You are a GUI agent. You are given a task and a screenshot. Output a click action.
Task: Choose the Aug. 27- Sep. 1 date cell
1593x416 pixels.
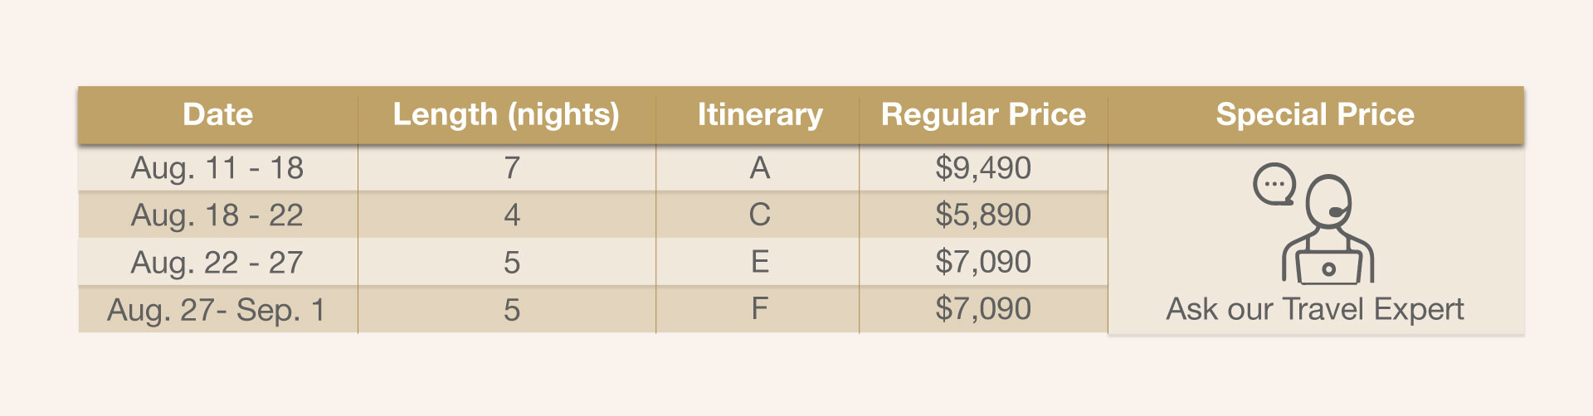pos(218,310)
